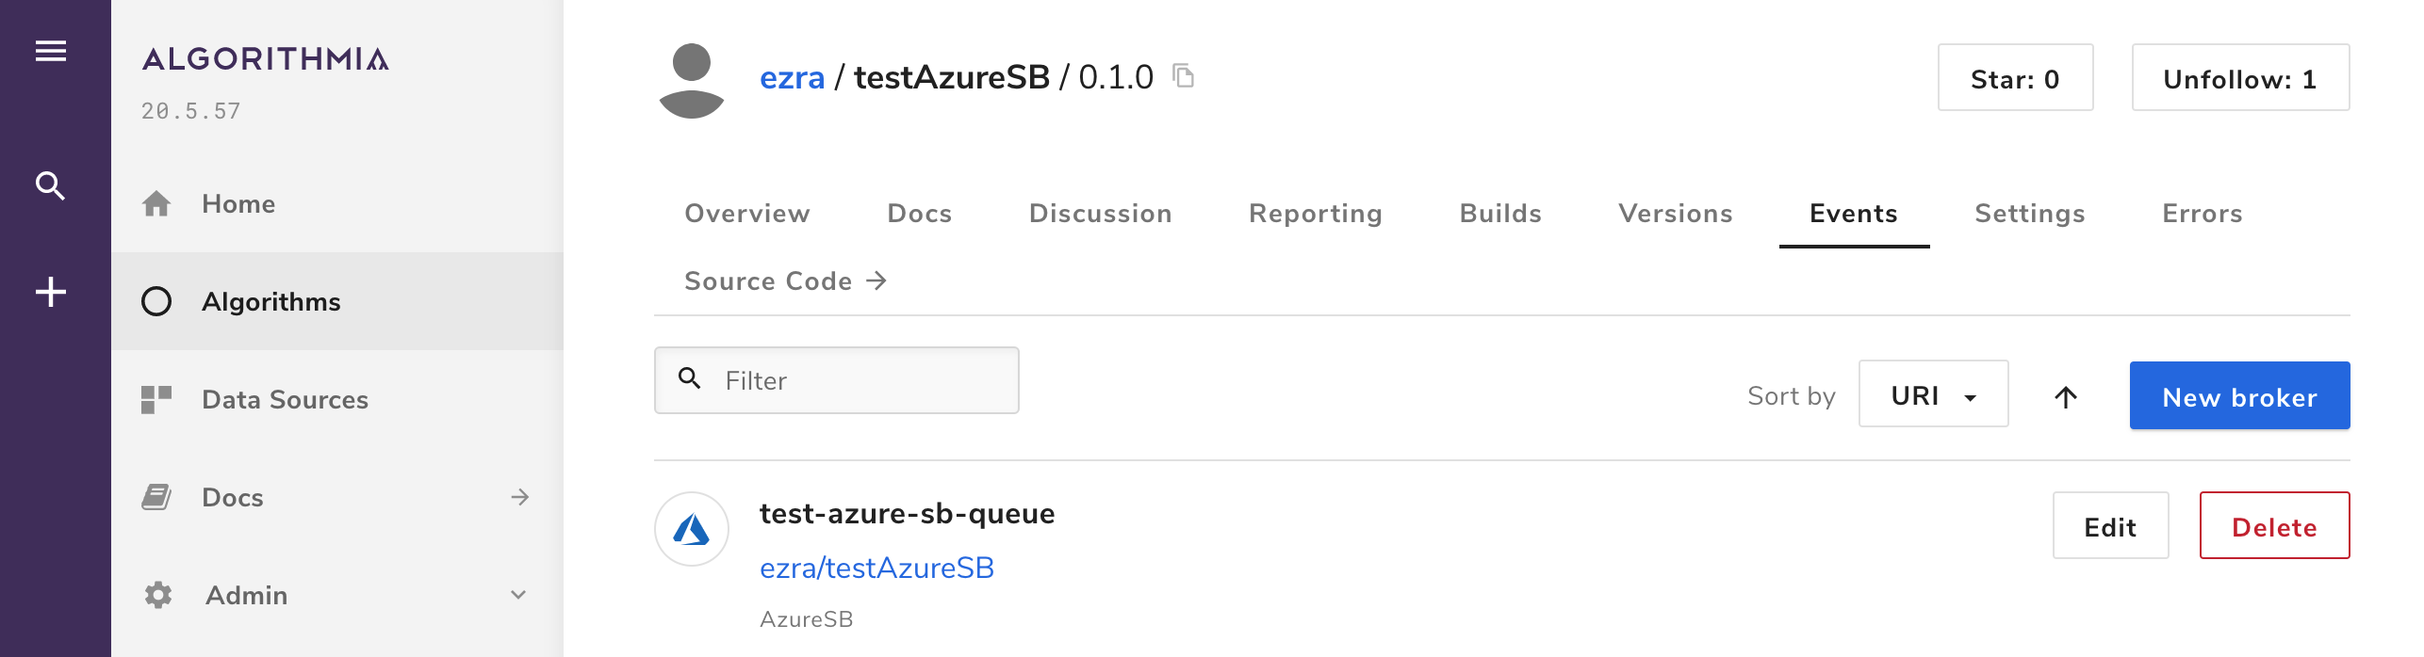Click the plus icon in purple sidebar
Image resolution: width=2424 pixels, height=657 pixels.
pos(51,292)
